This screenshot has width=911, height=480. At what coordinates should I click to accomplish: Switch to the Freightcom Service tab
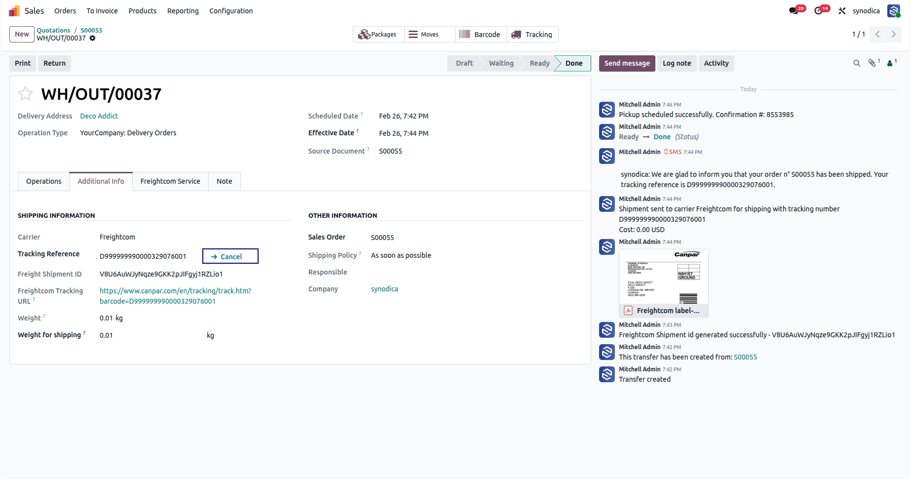pyautogui.click(x=170, y=181)
